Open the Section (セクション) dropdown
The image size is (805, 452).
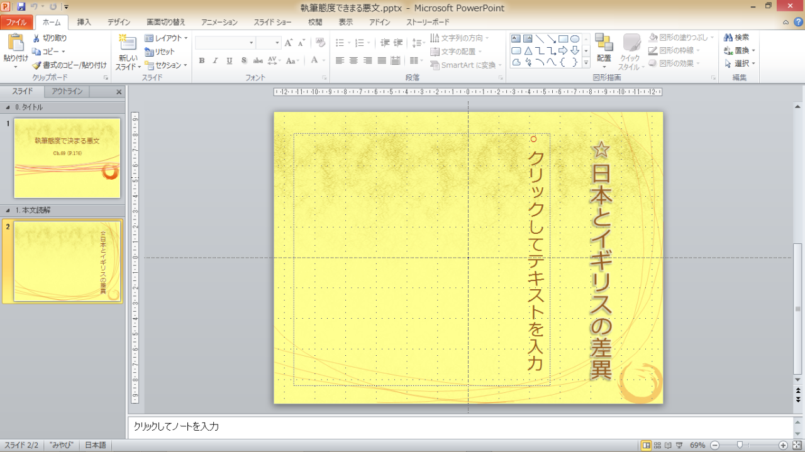pyautogui.click(x=166, y=65)
